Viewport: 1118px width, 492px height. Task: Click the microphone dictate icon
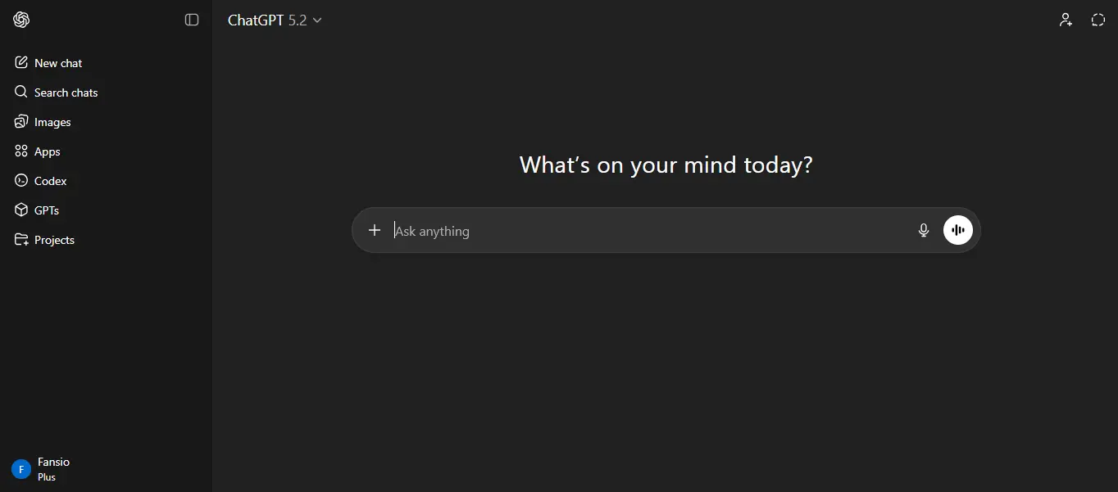click(924, 231)
